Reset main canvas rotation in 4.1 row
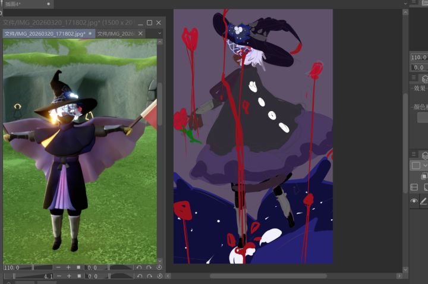This screenshot has height=284, width=428. click(x=160, y=276)
